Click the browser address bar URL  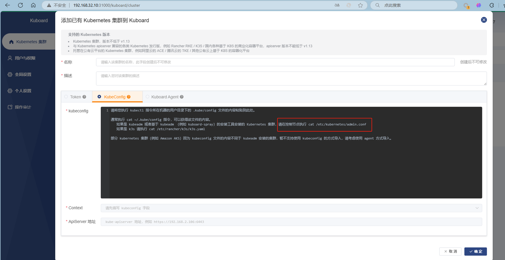pyautogui.click(x=107, y=5)
